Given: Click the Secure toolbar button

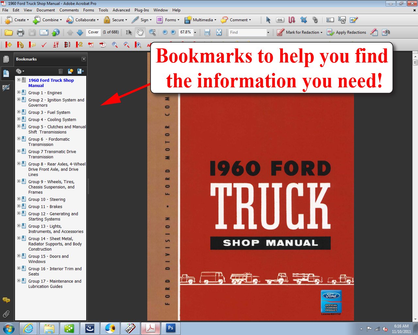Looking at the screenshot, I should click(x=115, y=20).
